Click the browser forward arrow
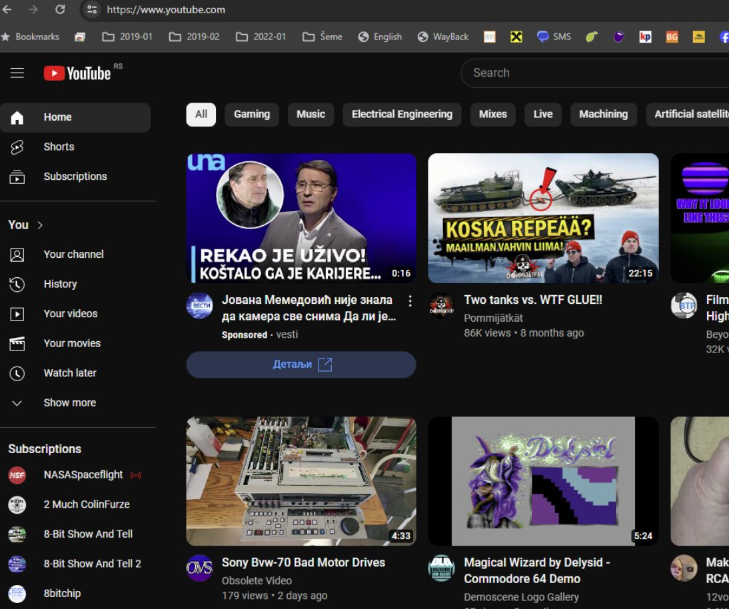The height and width of the screenshot is (609, 729). coord(33,9)
